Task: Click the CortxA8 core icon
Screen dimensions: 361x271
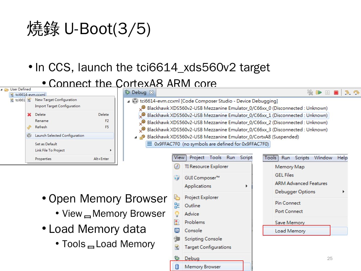Action: click(x=142, y=137)
